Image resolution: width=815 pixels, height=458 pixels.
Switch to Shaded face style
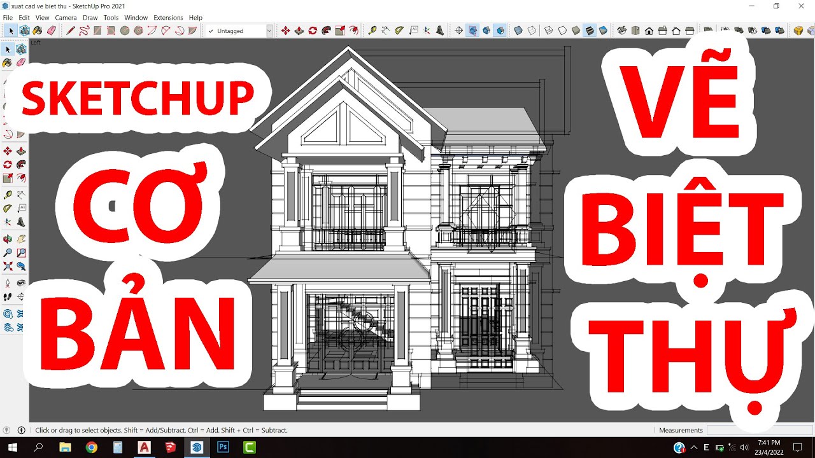(x=576, y=31)
